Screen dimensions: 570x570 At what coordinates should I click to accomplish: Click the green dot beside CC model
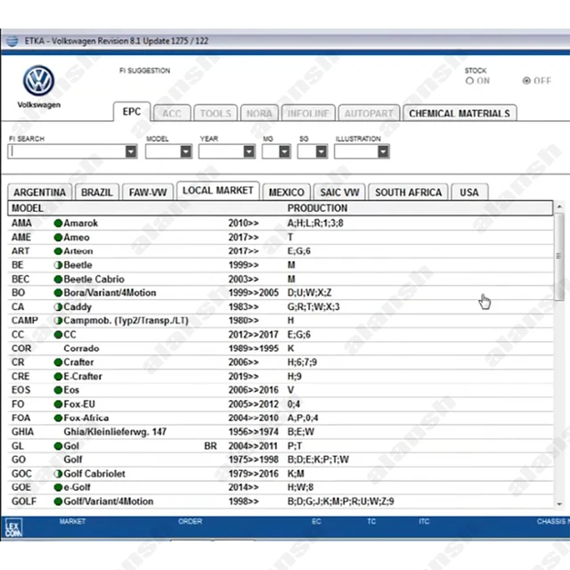[x=58, y=335]
